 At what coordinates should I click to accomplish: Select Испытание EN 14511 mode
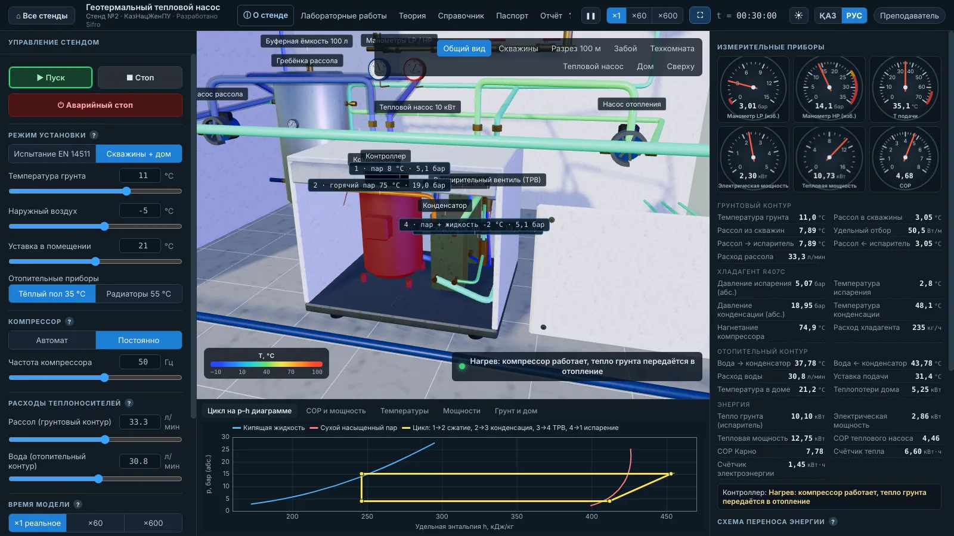pyautogui.click(x=52, y=154)
